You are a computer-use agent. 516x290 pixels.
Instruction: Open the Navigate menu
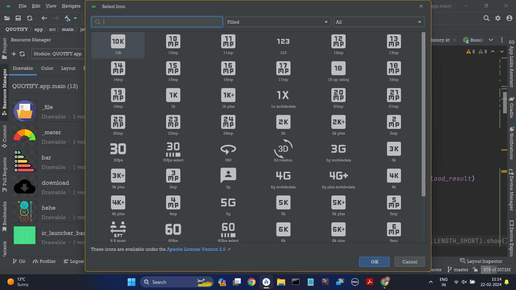[x=71, y=6]
